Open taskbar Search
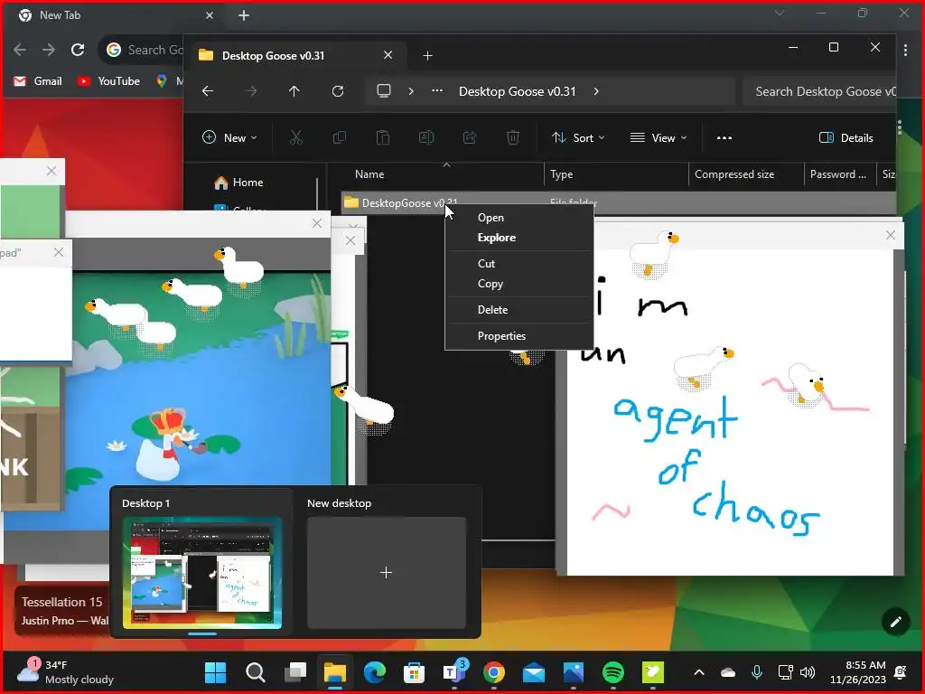The width and height of the screenshot is (925, 694). (256, 672)
